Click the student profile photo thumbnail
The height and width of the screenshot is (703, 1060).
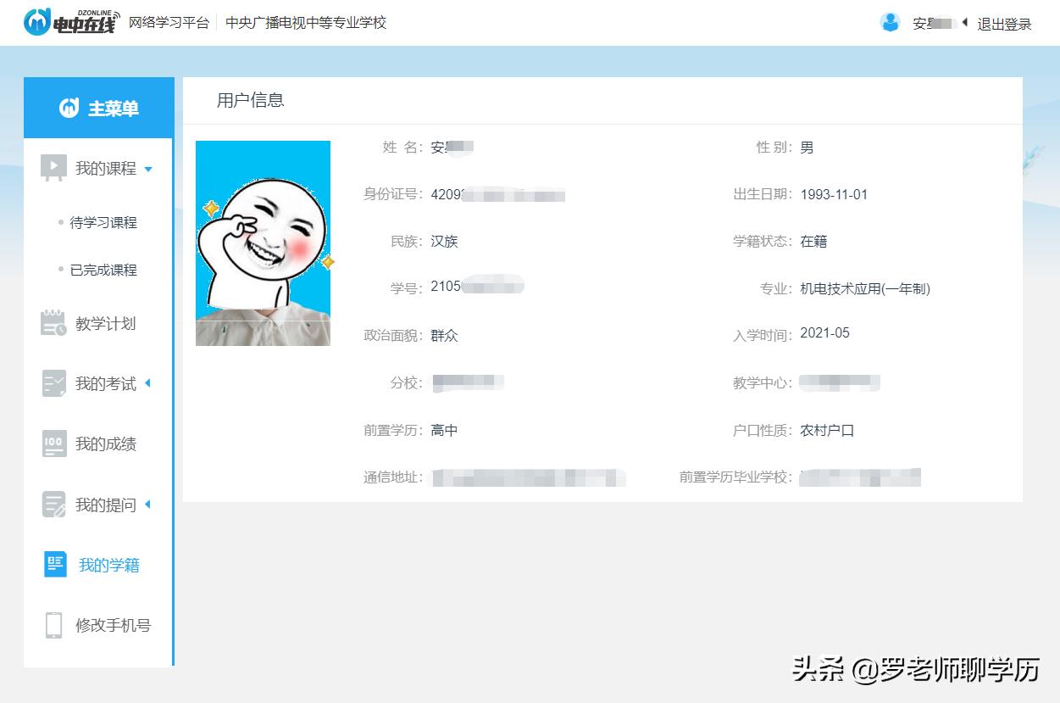263,243
